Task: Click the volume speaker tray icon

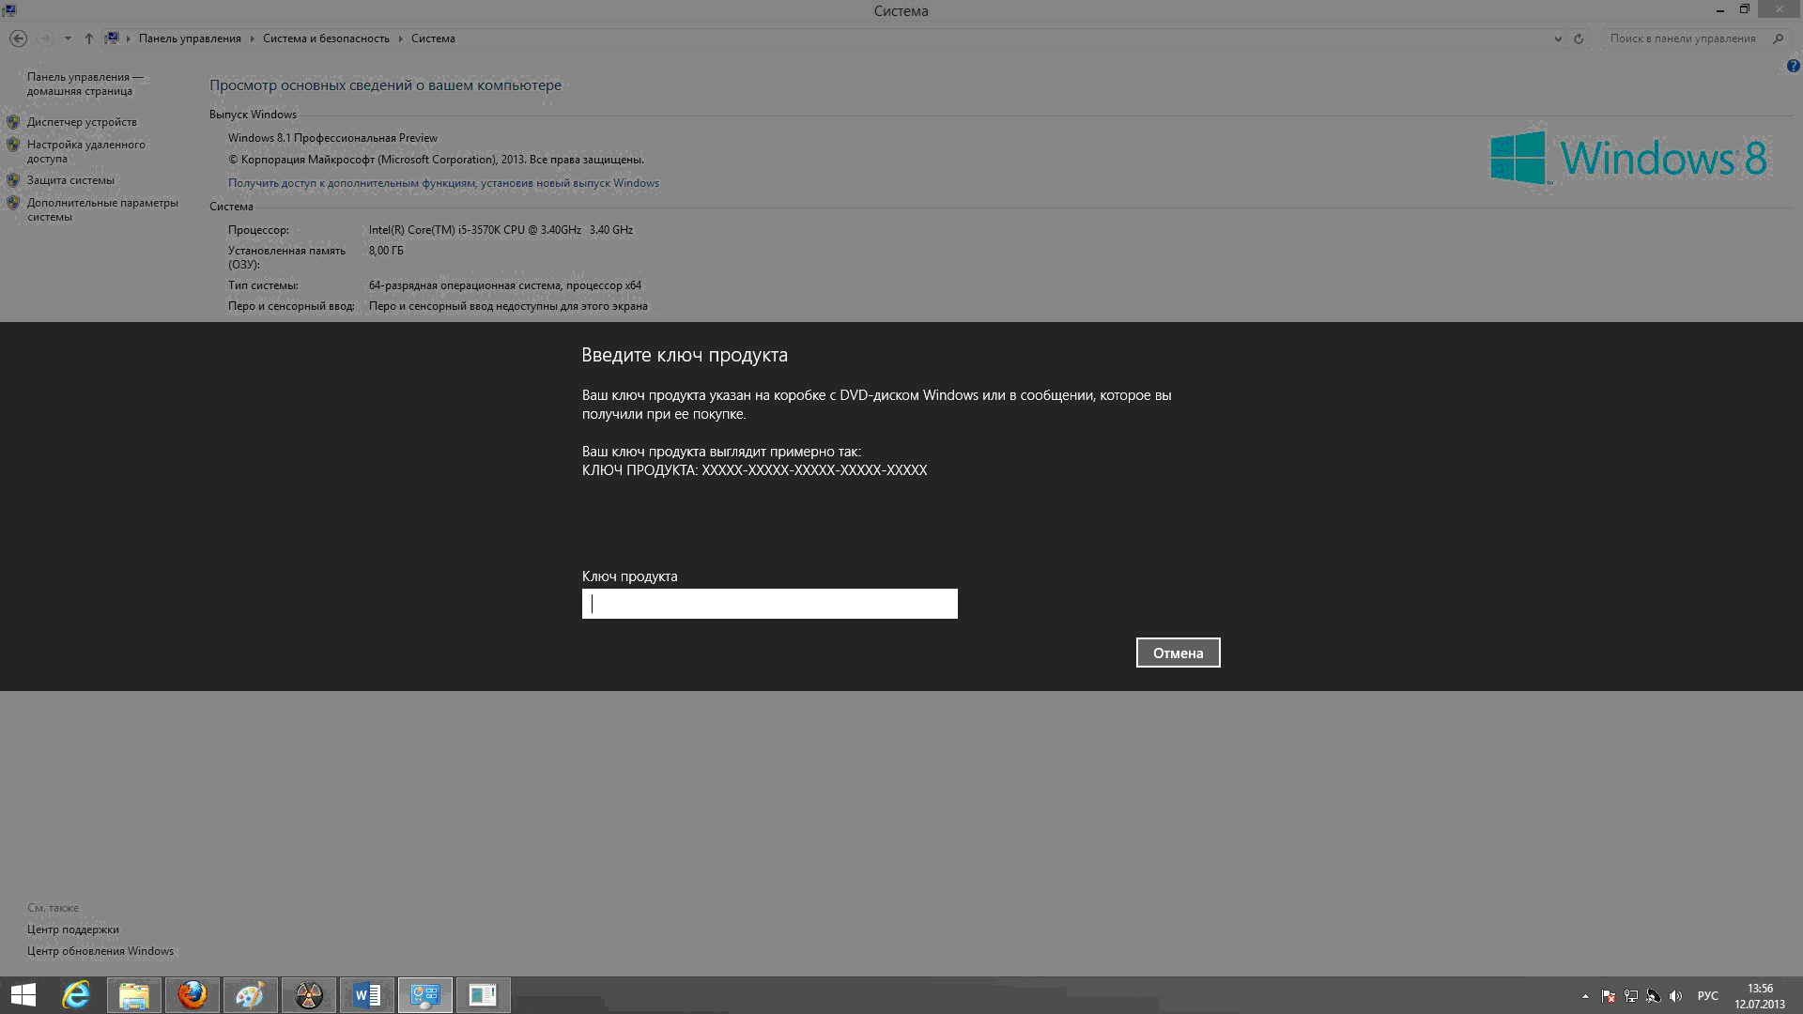Action: (1676, 996)
